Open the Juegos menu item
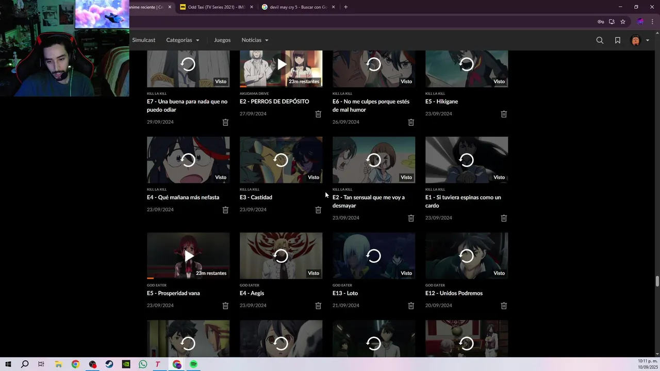The height and width of the screenshot is (371, 660). coord(222,40)
